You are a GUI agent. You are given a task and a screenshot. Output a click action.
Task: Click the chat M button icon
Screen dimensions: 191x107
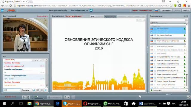click(x=38, y=90)
